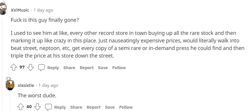The width and height of the screenshot is (251, 111).
Task: Click the speech bubble icon under XViMusic's comment
Action: pyautogui.click(x=41, y=68)
